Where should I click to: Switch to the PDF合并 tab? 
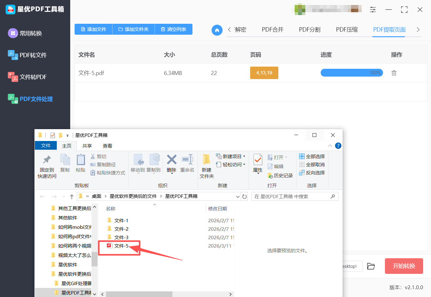273,30
